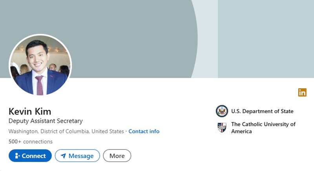Click the 500+ connections text
Image resolution: width=314 pixels, height=171 pixels.
point(30,142)
